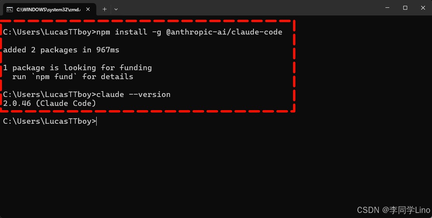Close the terminal window

423,8
